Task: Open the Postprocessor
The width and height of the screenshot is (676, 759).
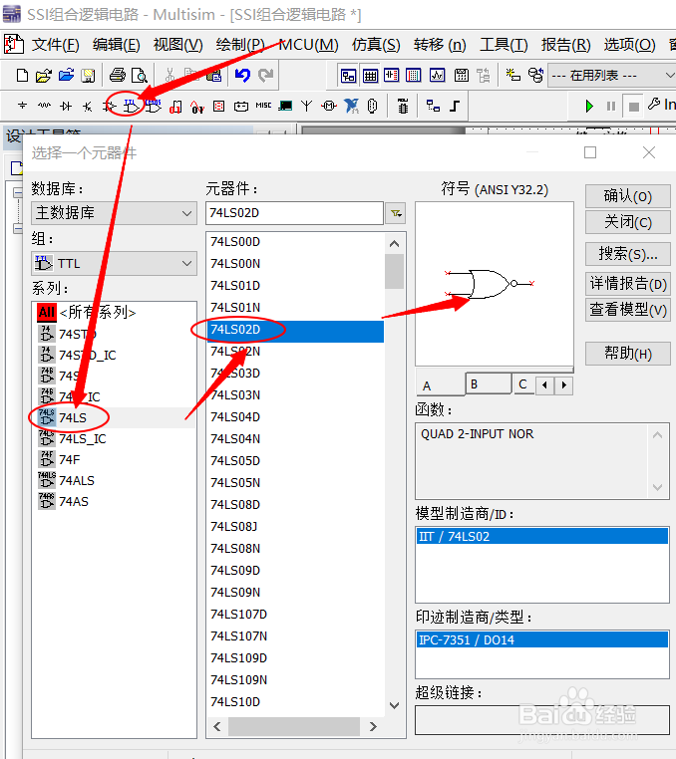Action: click(462, 76)
